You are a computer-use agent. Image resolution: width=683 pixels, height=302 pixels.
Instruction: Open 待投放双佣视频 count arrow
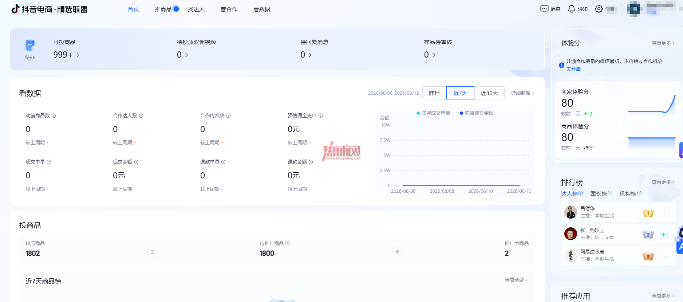187,55
